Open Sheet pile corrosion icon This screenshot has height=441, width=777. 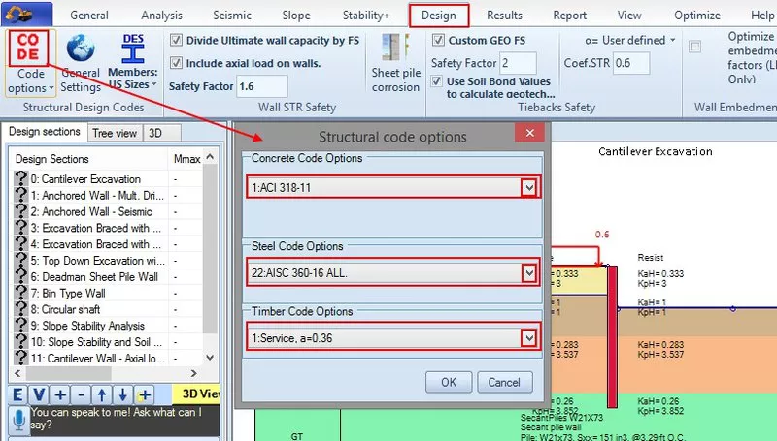pyautogui.click(x=396, y=47)
